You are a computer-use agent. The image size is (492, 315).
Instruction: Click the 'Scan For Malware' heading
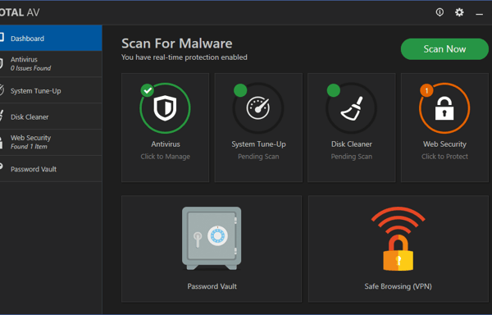(x=176, y=43)
